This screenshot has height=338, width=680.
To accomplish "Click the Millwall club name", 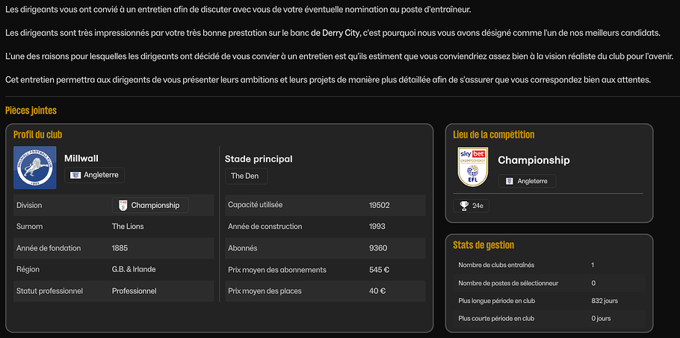I will tap(81, 159).
